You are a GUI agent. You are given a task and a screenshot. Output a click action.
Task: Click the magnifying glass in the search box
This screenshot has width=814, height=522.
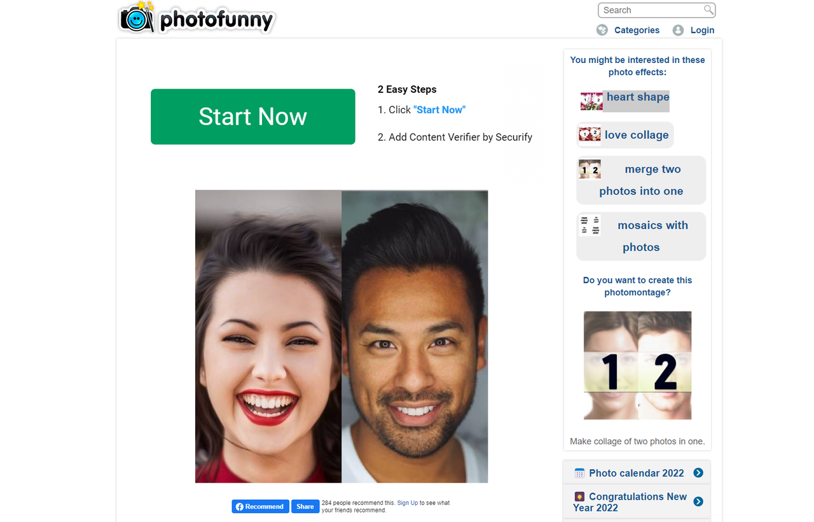point(708,10)
